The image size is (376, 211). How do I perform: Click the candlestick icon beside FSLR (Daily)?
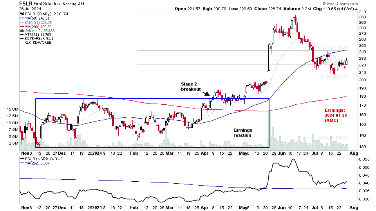tap(22, 14)
